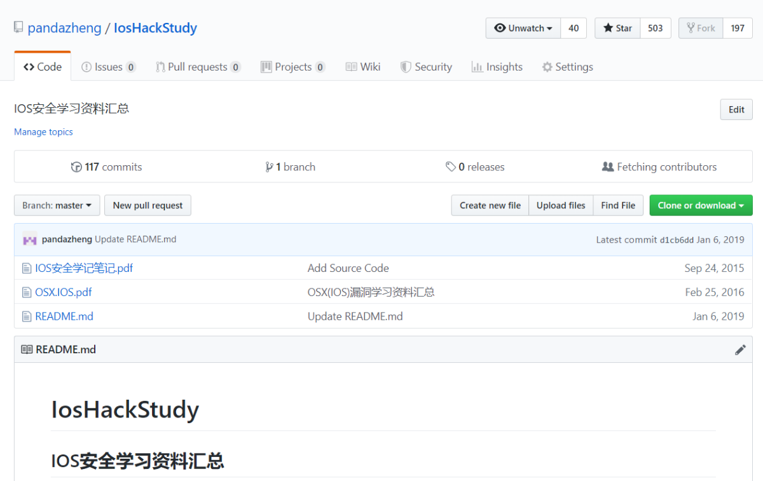Image resolution: width=763 pixels, height=481 pixels.
Task: Open the OSX(IOS)漏洞学习资料汇总 commit message
Action: coord(371,292)
